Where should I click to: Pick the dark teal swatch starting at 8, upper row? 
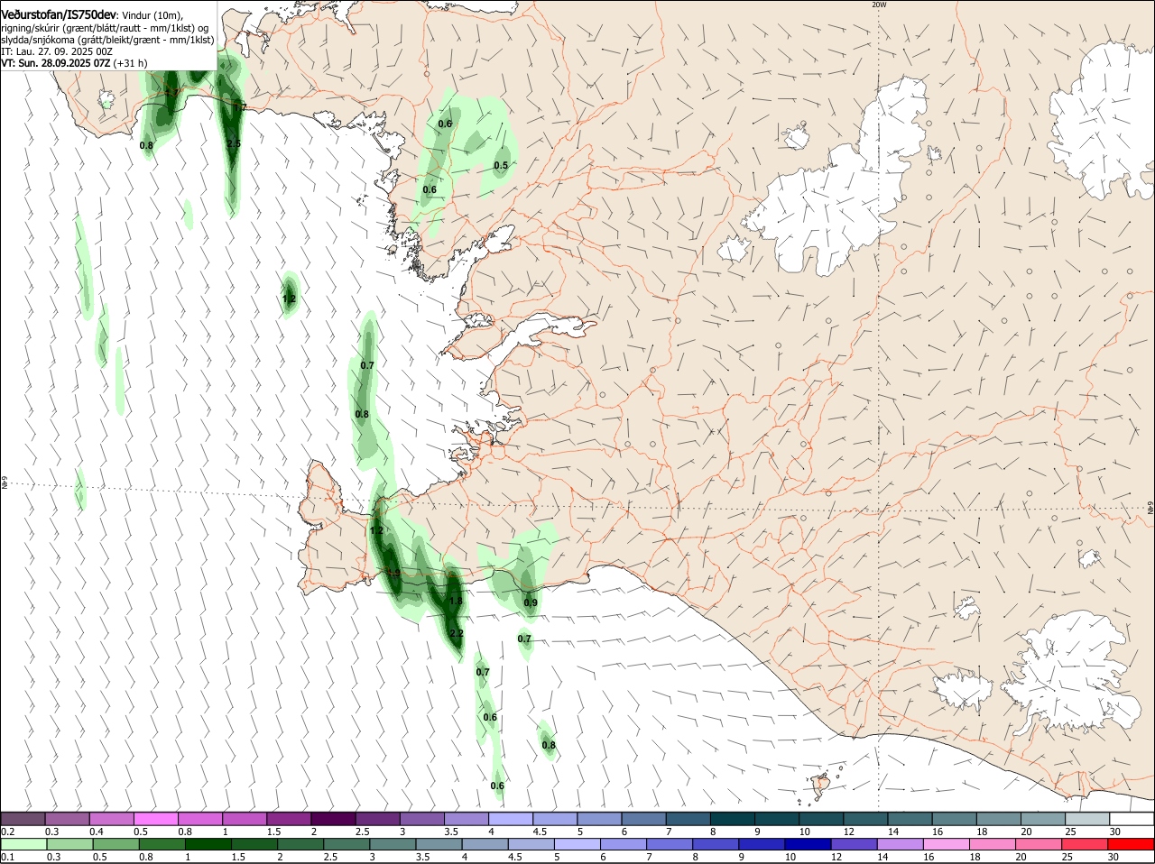pyautogui.click(x=732, y=818)
